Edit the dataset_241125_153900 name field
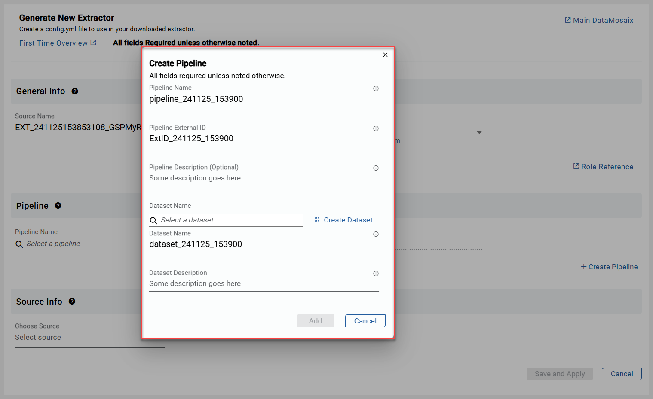653x399 pixels. 264,244
